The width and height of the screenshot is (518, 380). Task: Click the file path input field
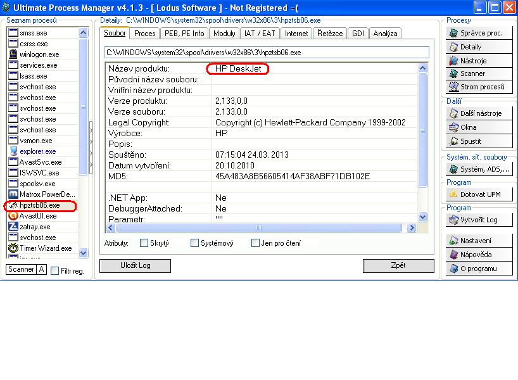click(x=267, y=53)
